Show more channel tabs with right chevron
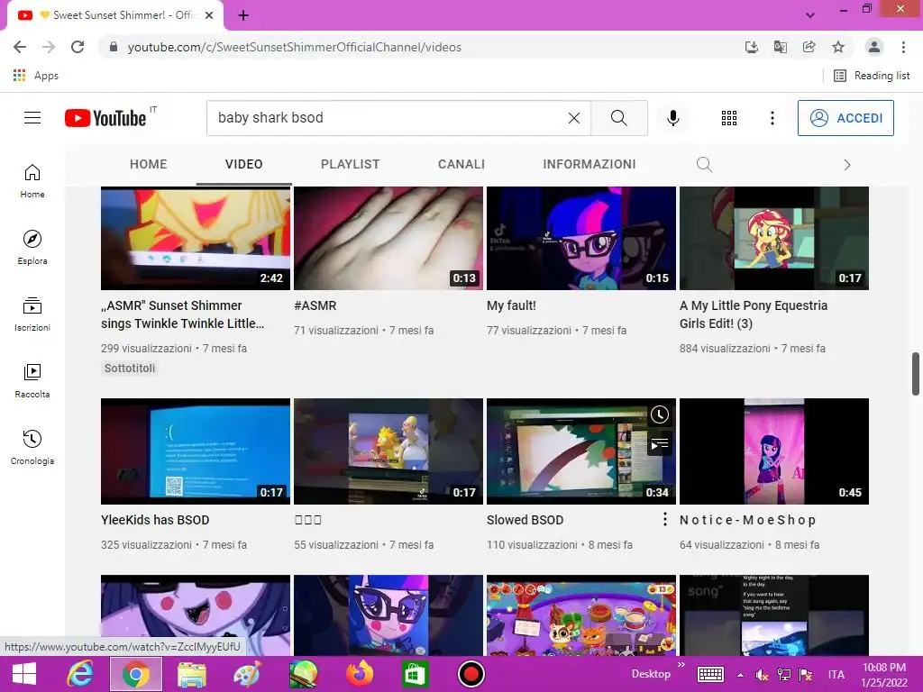Image resolution: width=923 pixels, height=692 pixels. pos(847,165)
